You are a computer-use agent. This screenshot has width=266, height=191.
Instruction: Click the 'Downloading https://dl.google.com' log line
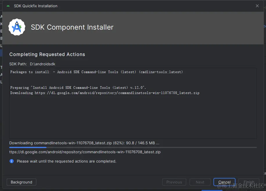(x=105, y=93)
